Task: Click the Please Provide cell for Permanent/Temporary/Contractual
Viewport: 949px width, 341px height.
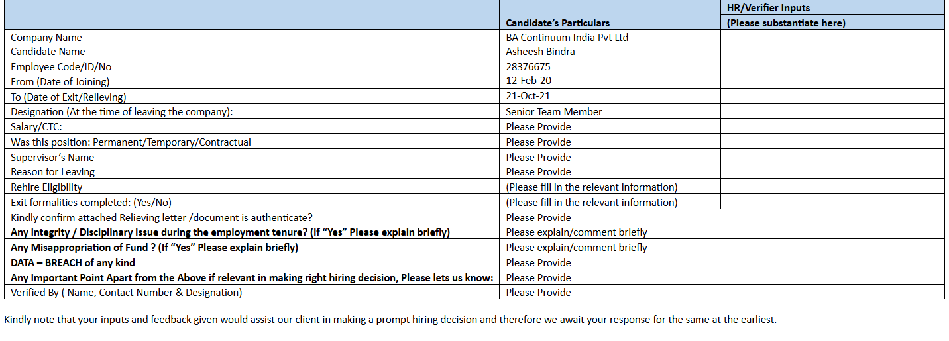Action: coord(538,142)
